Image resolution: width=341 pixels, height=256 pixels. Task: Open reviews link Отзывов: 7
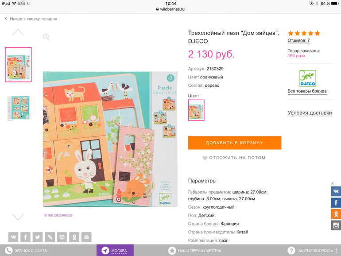pyautogui.click(x=298, y=40)
